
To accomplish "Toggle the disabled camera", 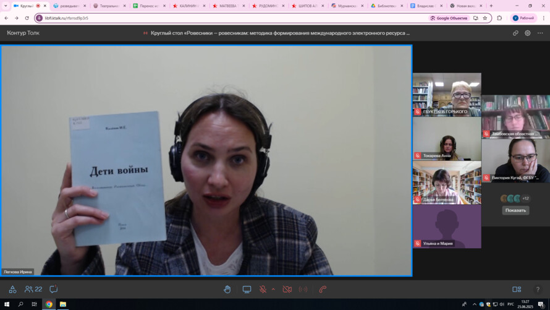I will pyautogui.click(x=287, y=289).
